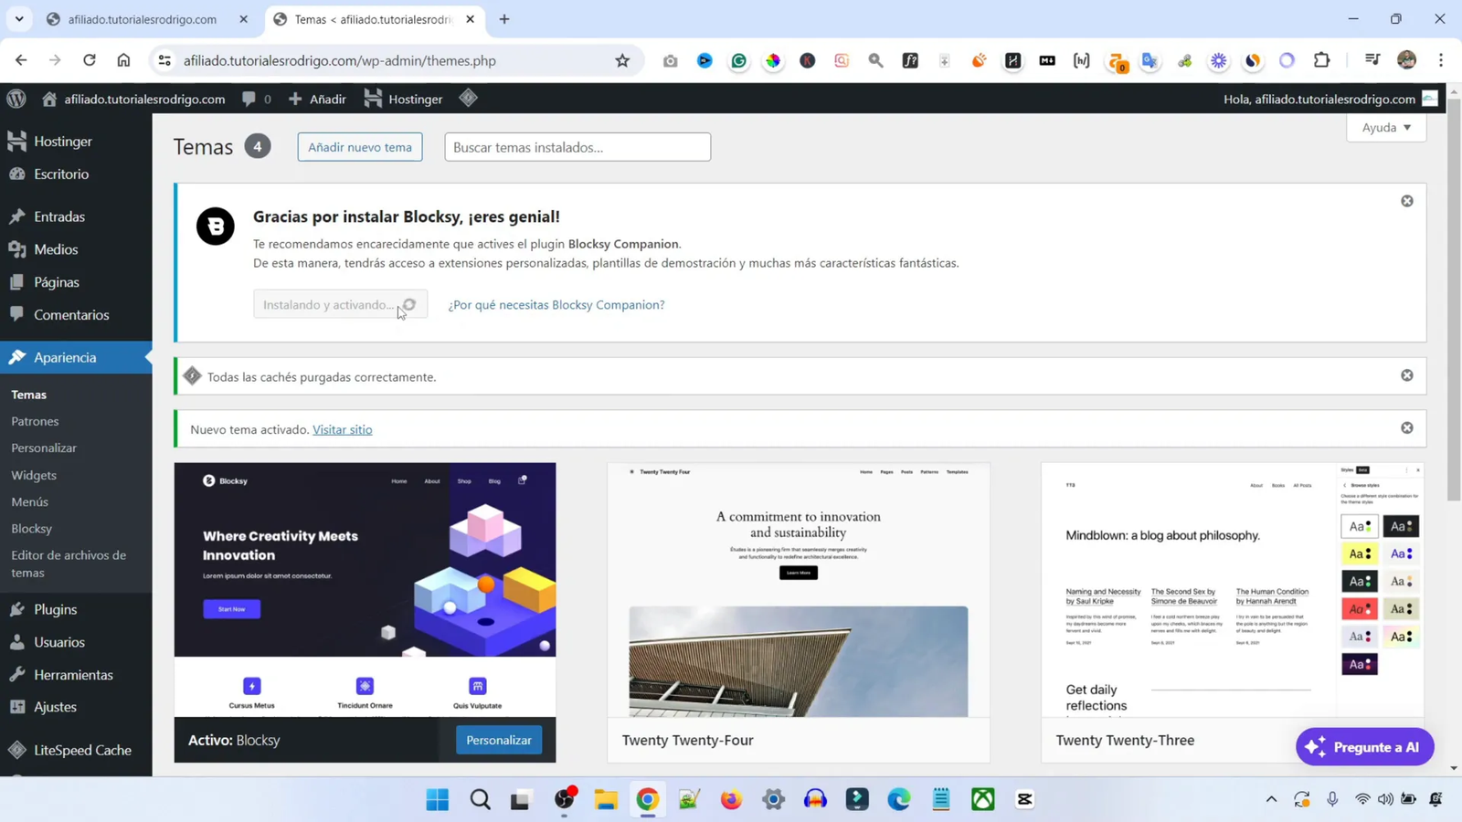Open Ajustes from the admin sidebar
This screenshot has width=1462, height=822.
pos(55,706)
